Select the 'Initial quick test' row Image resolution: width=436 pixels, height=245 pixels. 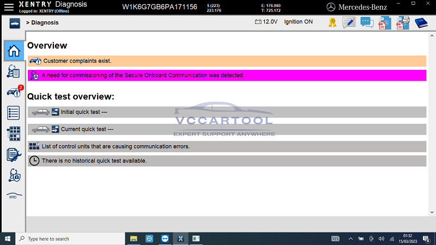click(x=227, y=112)
